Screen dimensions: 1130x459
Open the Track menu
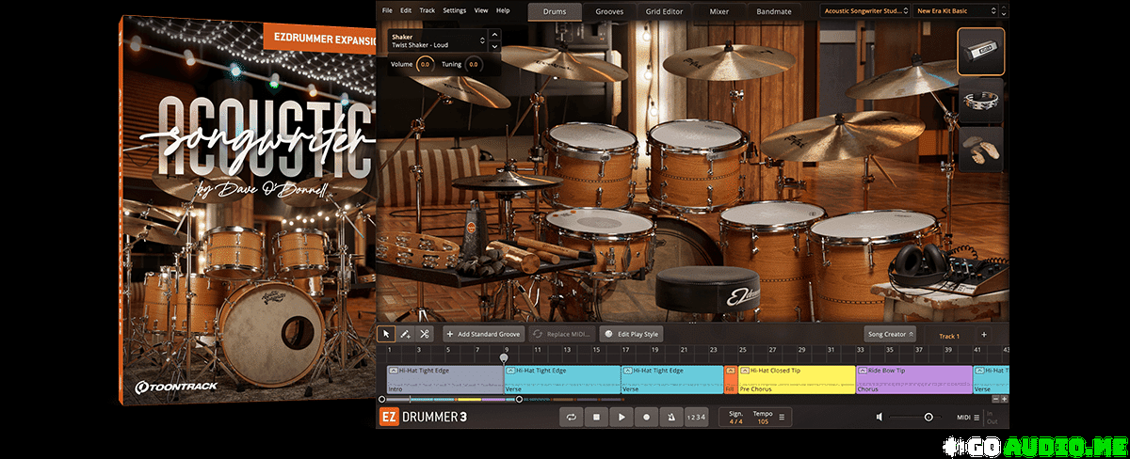[428, 10]
